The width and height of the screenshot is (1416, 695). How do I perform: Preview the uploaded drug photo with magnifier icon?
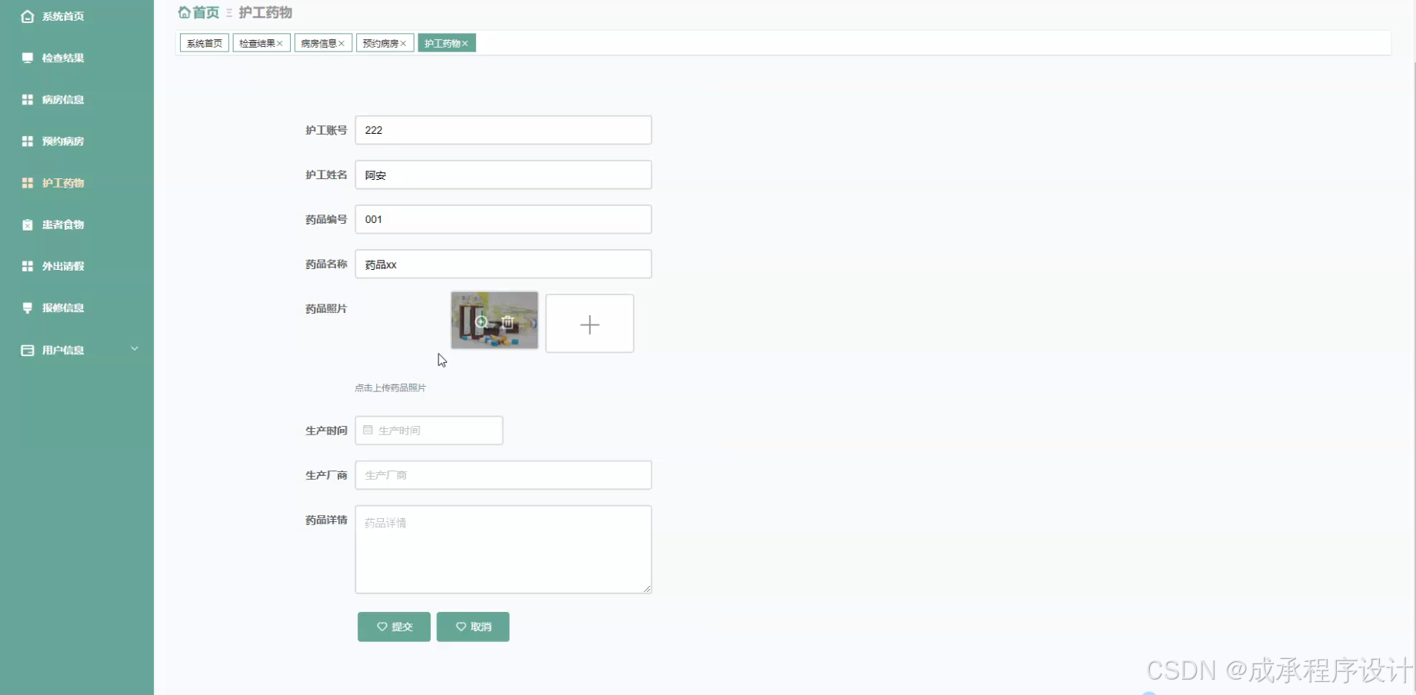[481, 322]
